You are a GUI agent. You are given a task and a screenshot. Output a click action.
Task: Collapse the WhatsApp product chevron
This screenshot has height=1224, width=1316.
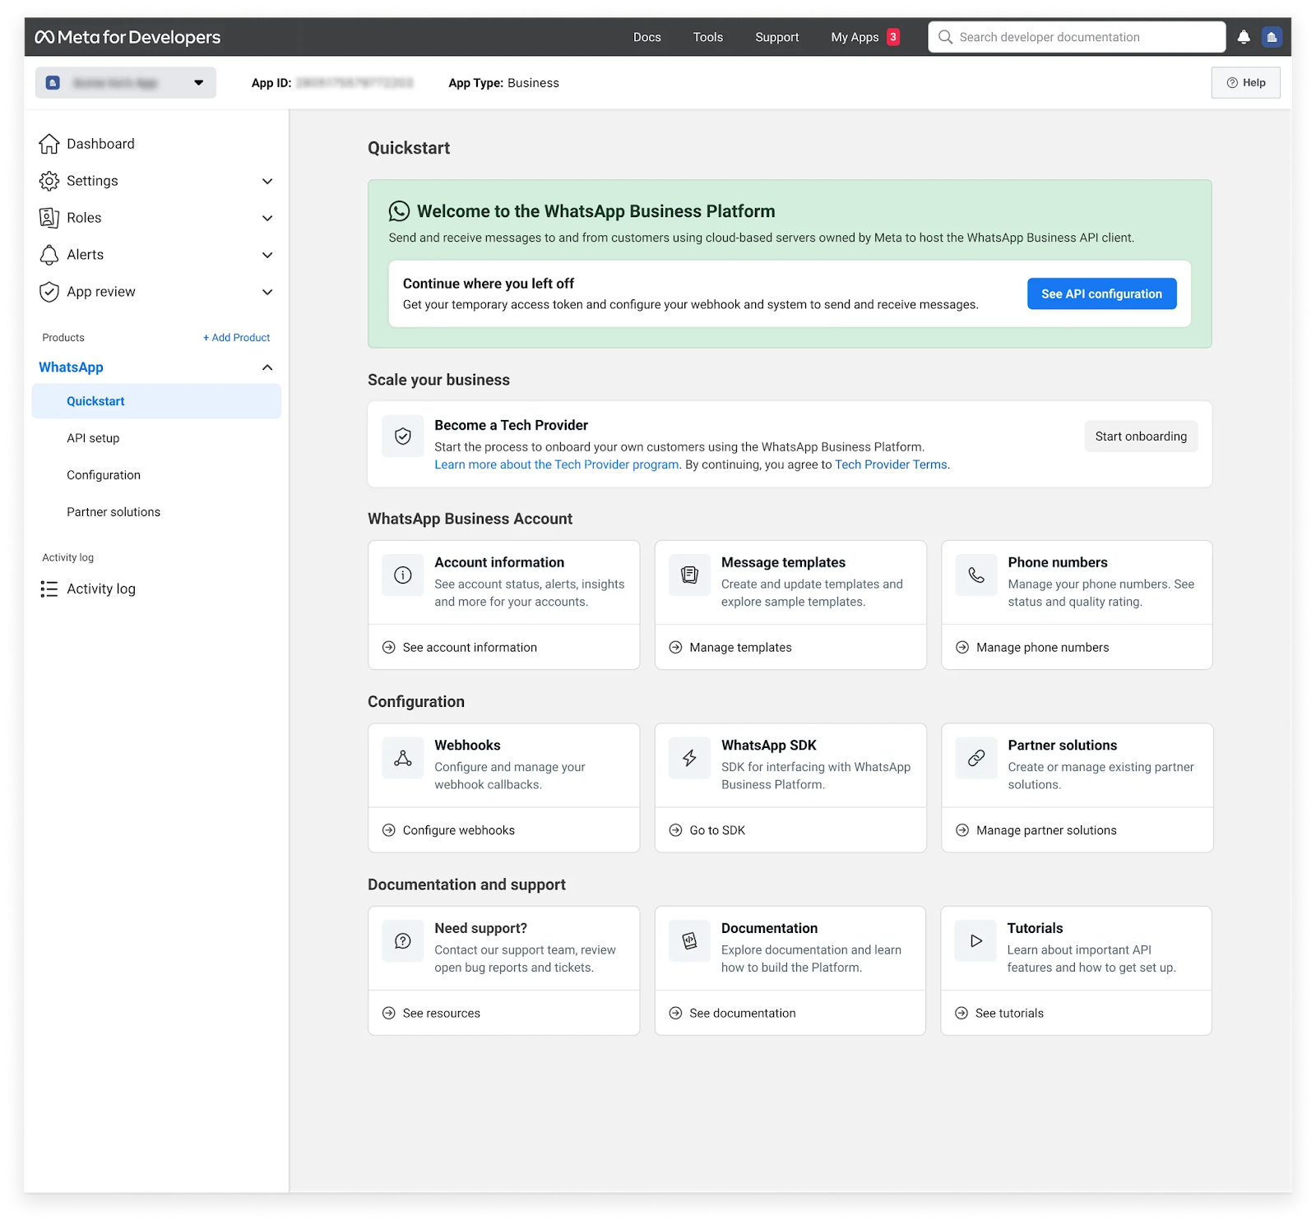267,367
